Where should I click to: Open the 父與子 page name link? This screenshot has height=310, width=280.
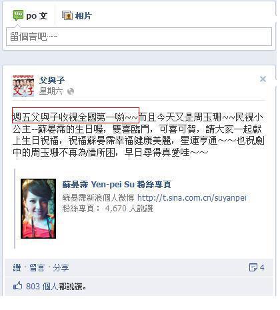point(52,80)
